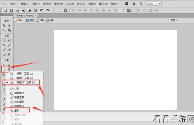Open the 命令(C) menu
The image size is (194, 125).
pyautogui.click(x=81, y=4)
